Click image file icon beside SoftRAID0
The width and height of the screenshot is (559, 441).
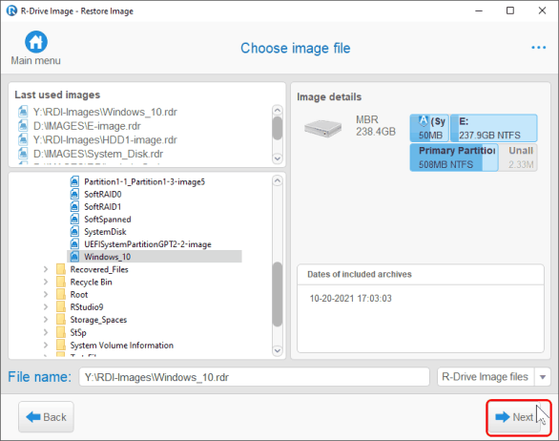point(74,194)
